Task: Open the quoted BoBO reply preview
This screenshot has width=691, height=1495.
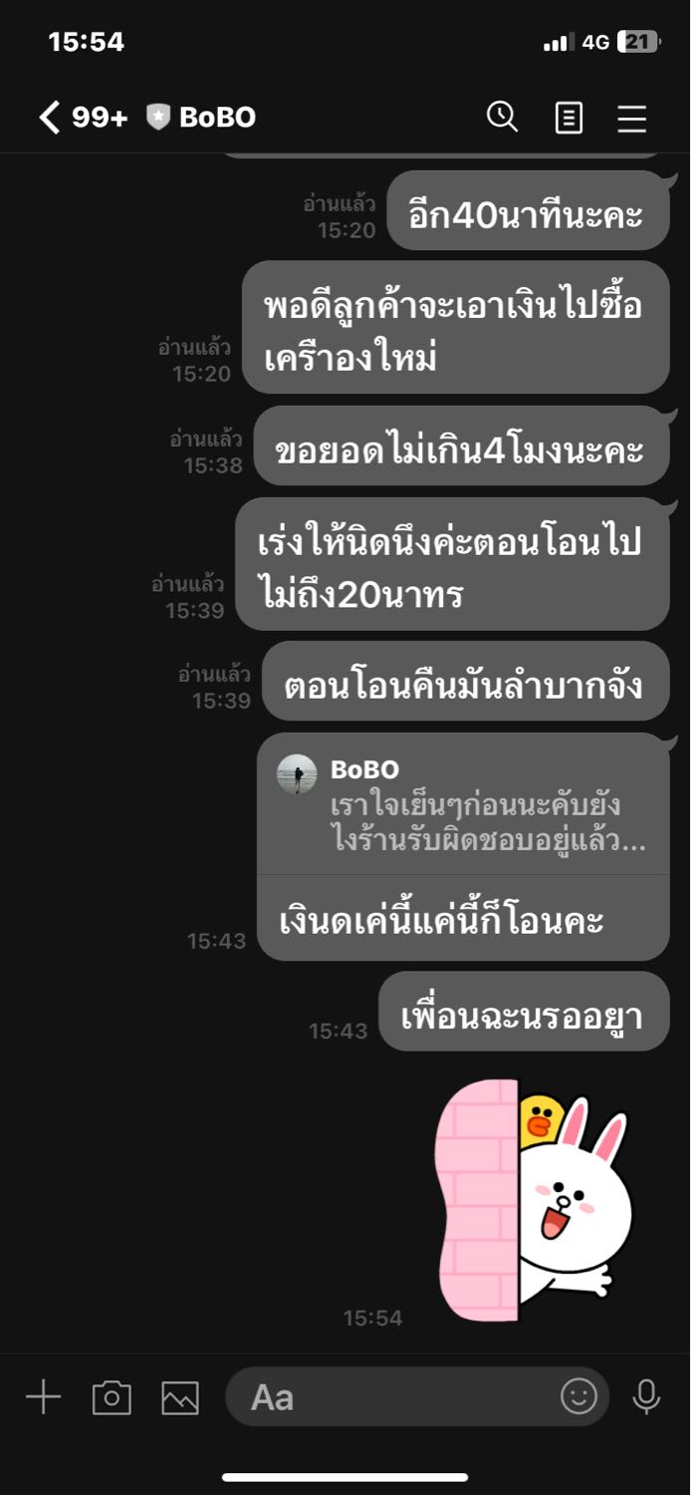Action: point(464,804)
